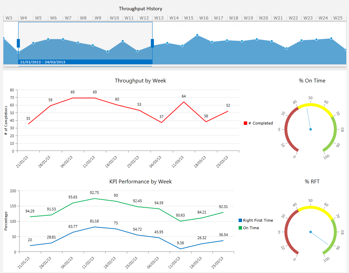Image resolution: width=349 pixels, height=273 pixels.
Task: Click the 'Throughput History' title
Action: (x=140, y=9)
